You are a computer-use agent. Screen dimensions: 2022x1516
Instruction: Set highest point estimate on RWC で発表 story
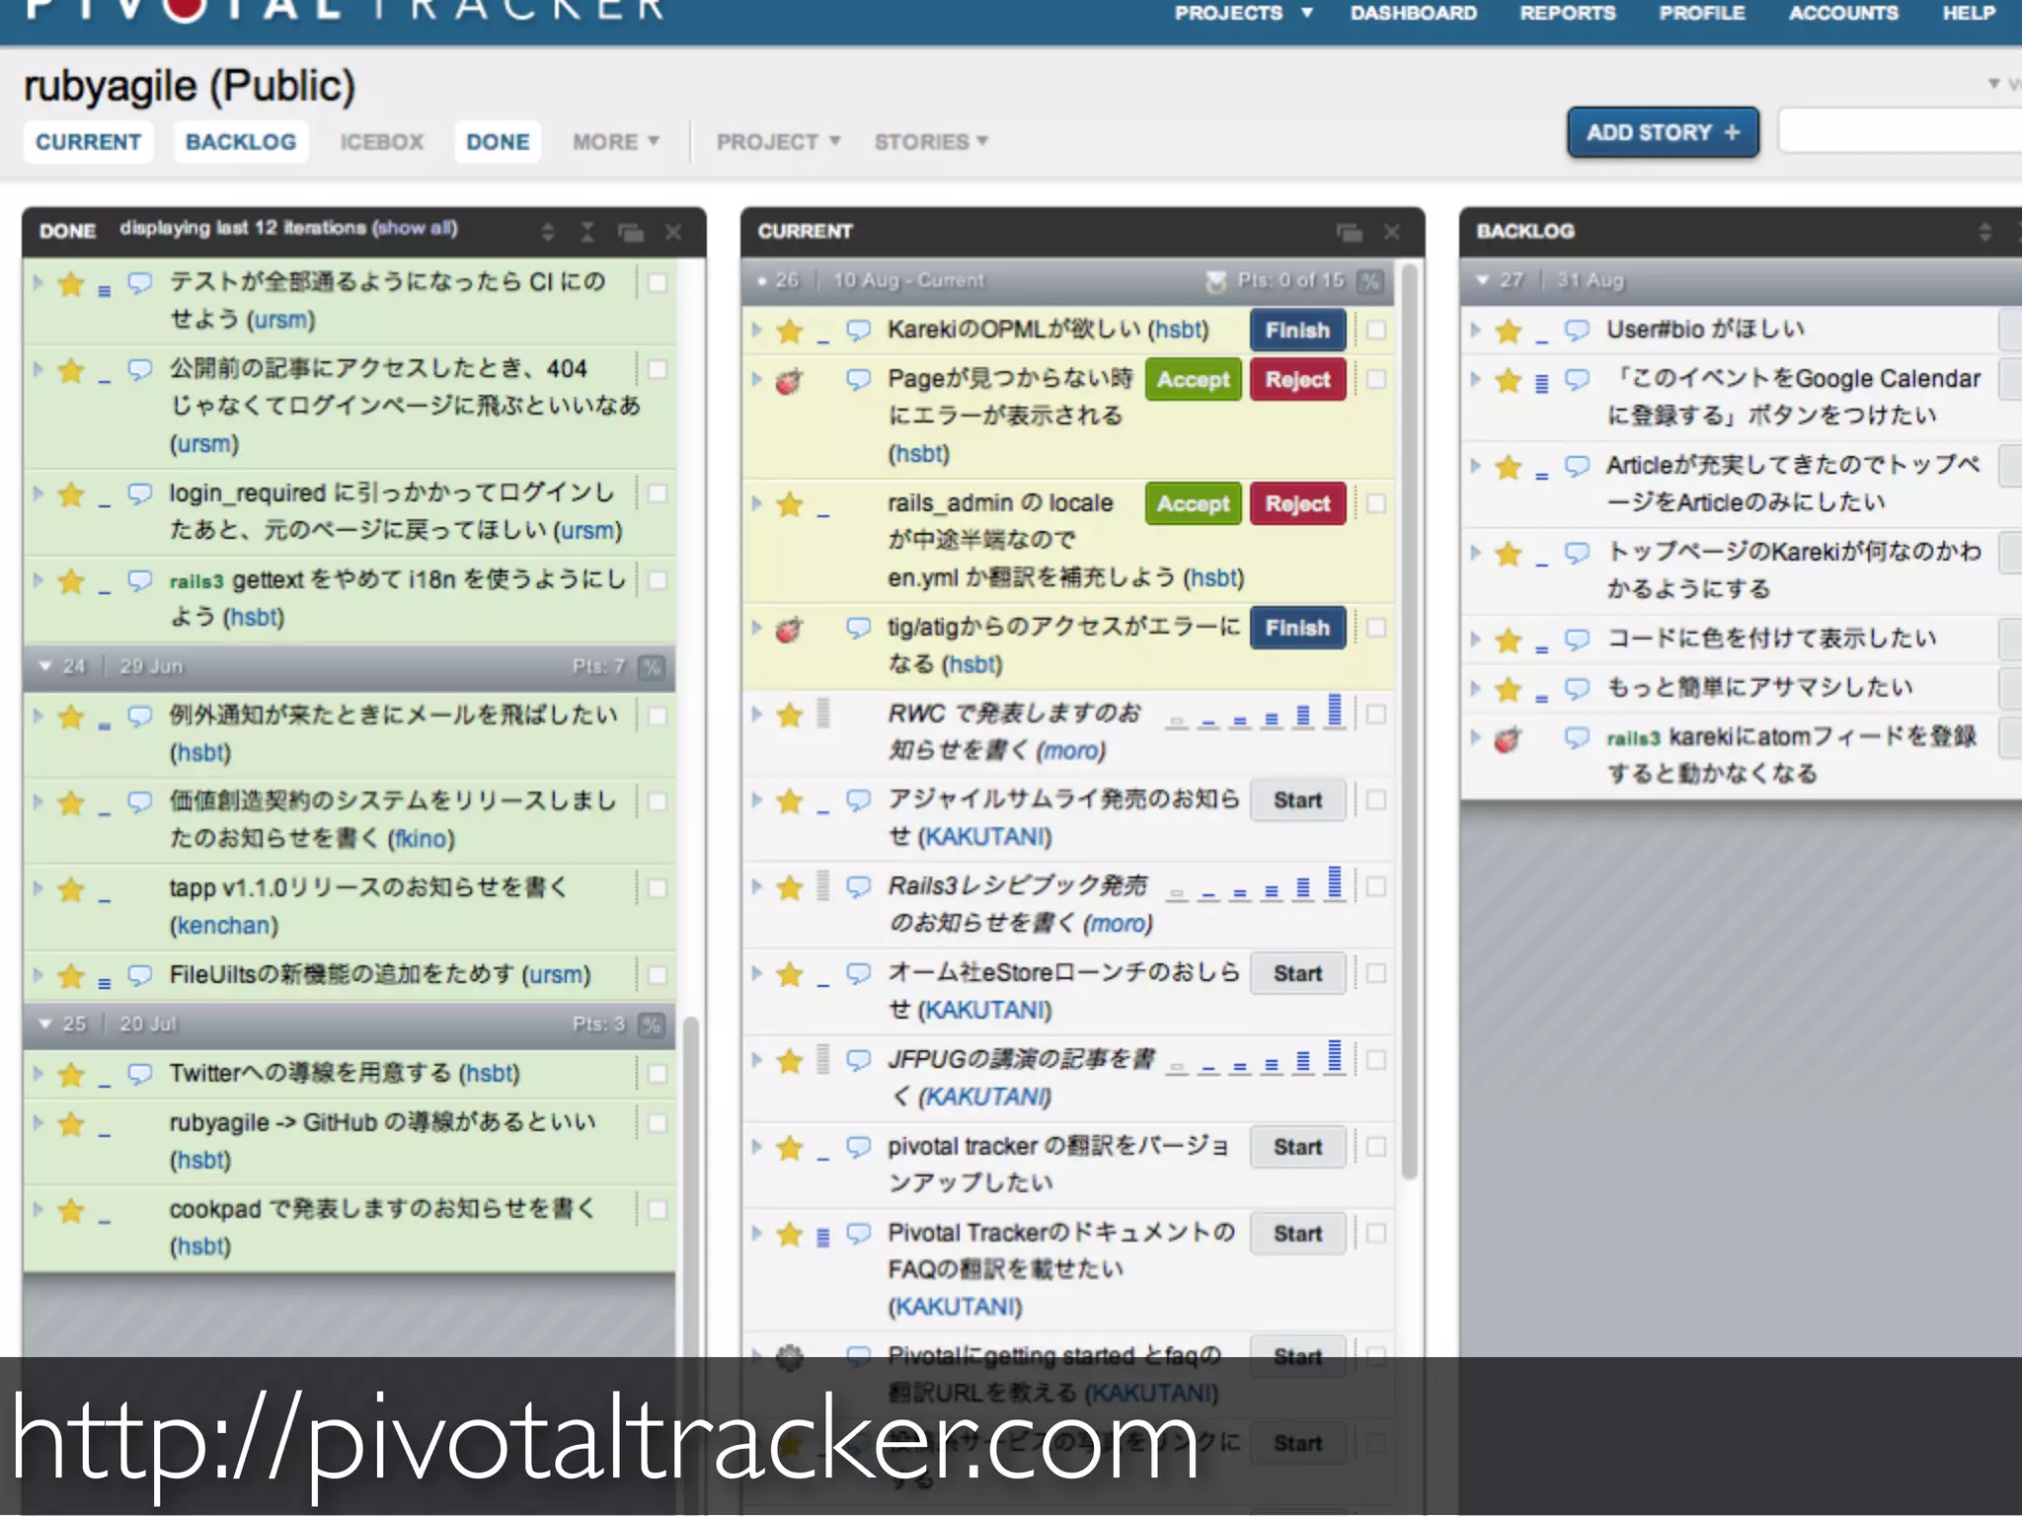click(x=1335, y=711)
